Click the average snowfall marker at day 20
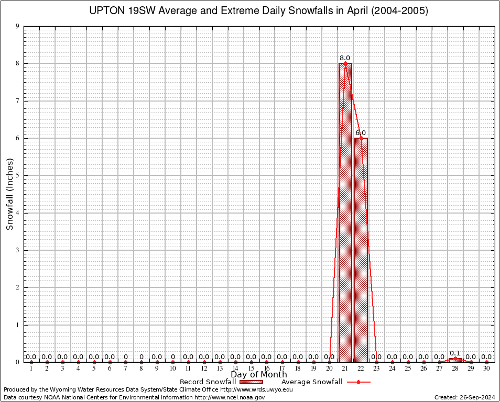Viewport: 500px width, 402px height. (330, 362)
